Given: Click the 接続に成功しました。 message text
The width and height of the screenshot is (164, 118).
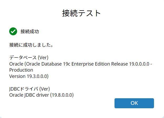Looking at the screenshot, I should pyautogui.click(x=31, y=45).
